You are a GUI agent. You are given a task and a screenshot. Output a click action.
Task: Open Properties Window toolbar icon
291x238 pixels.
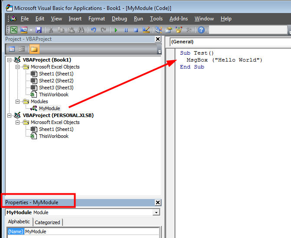coord(169,30)
